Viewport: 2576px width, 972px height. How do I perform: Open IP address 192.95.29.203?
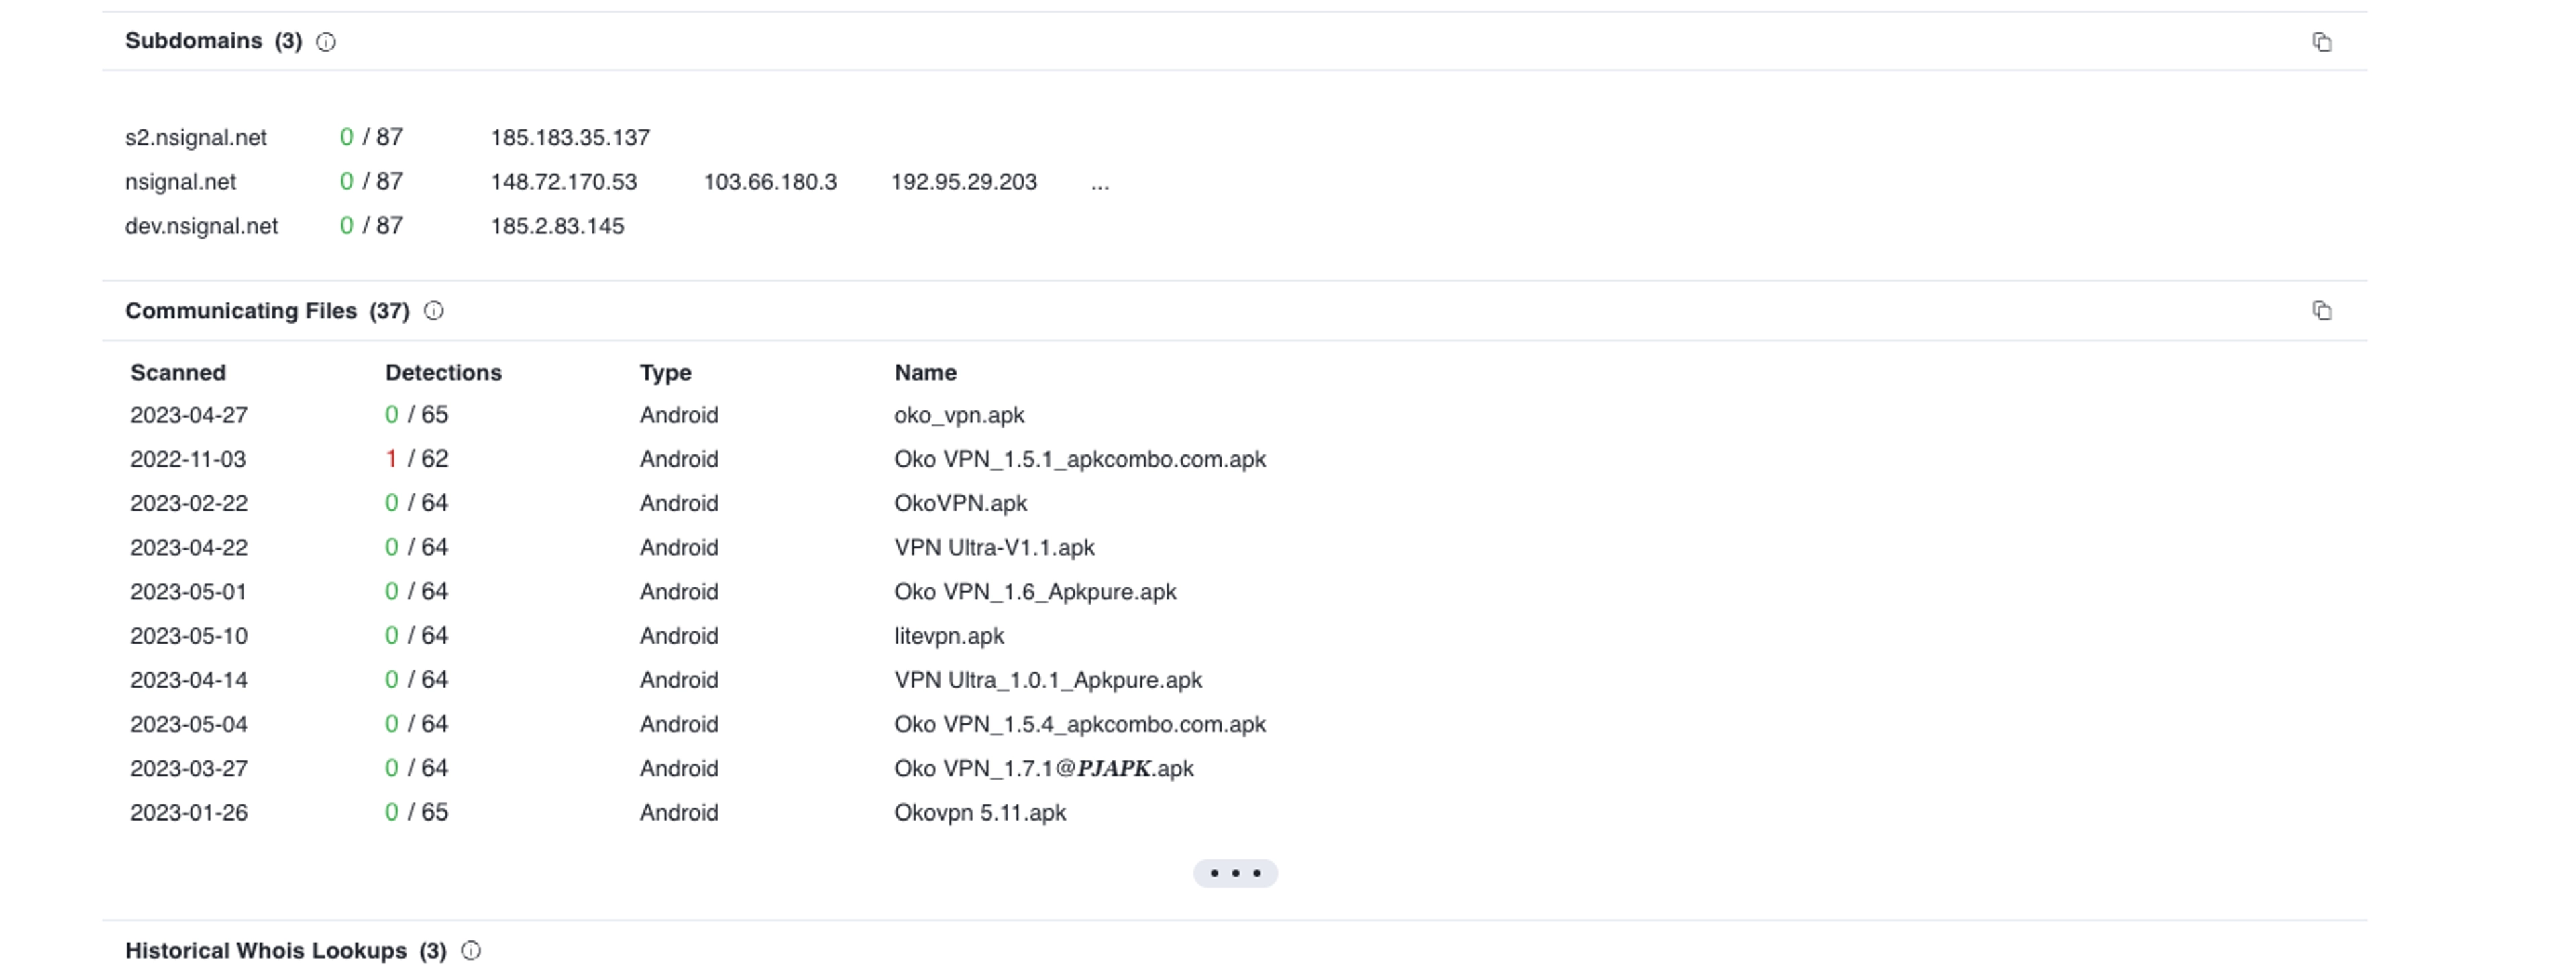(963, 183)
